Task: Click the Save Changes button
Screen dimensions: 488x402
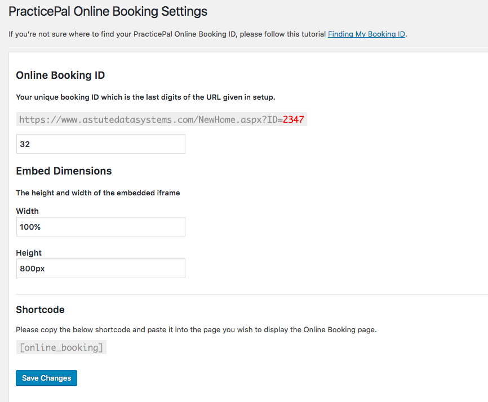Action: click(46, 378)
